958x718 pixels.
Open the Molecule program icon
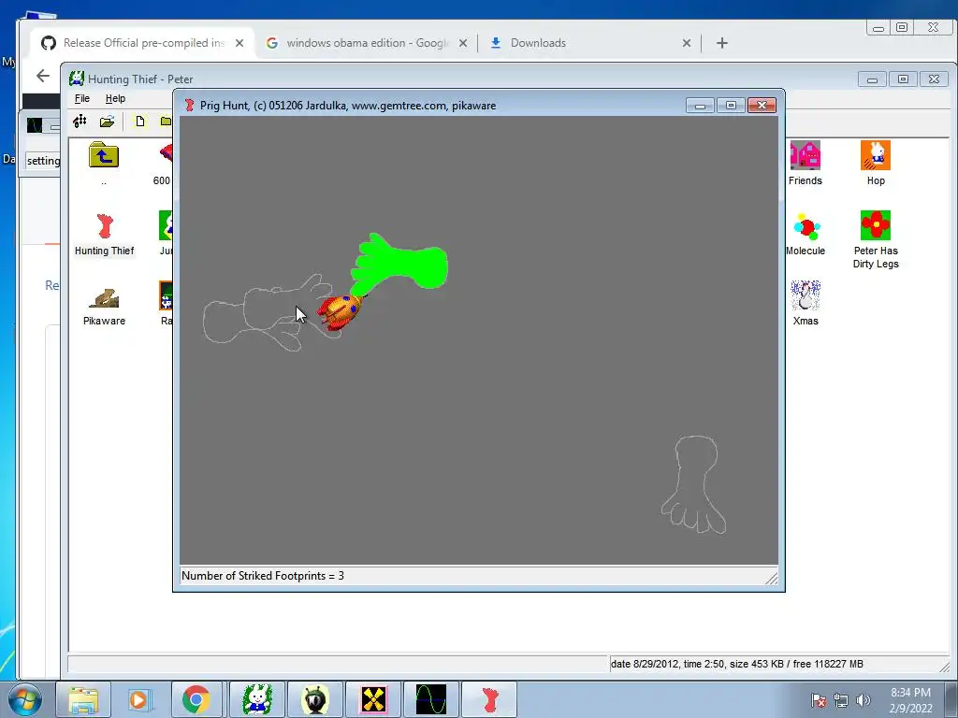[x=806, y=226]
